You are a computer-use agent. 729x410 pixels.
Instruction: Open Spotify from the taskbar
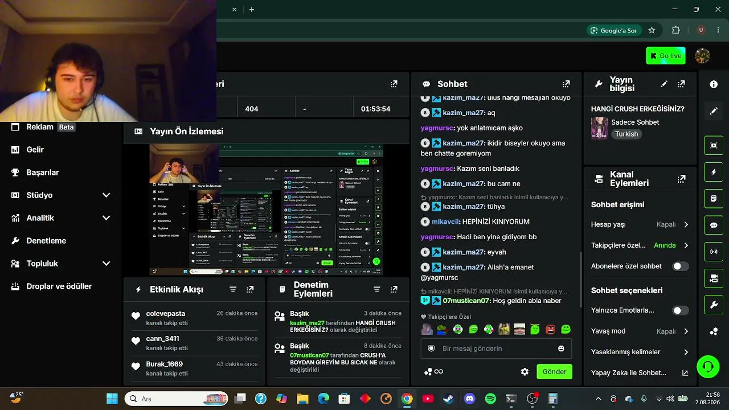490,399
